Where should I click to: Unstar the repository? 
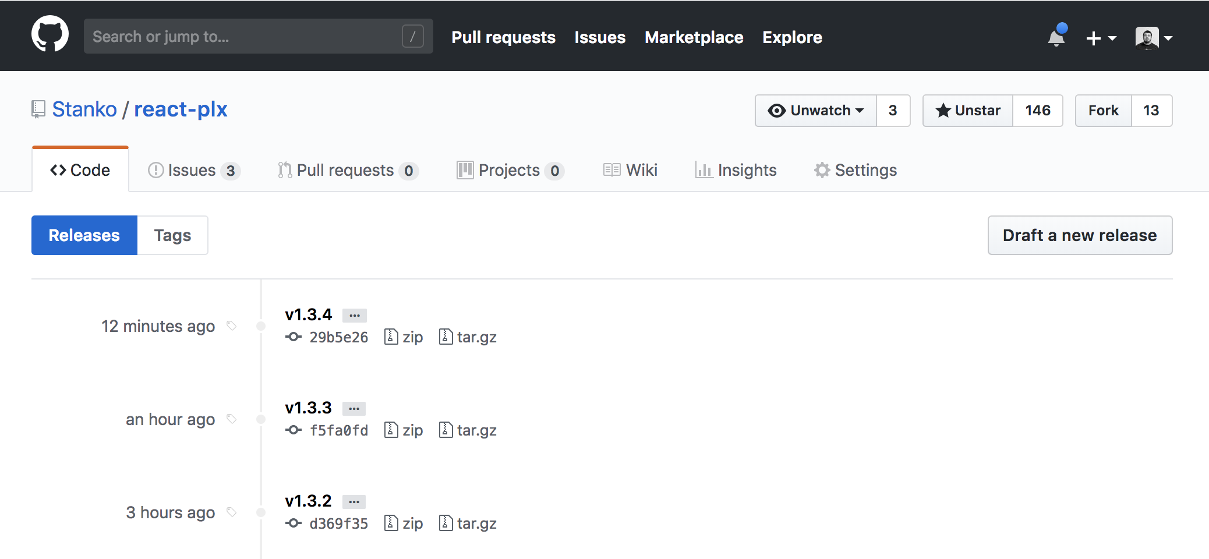click(x=968, y=111)
